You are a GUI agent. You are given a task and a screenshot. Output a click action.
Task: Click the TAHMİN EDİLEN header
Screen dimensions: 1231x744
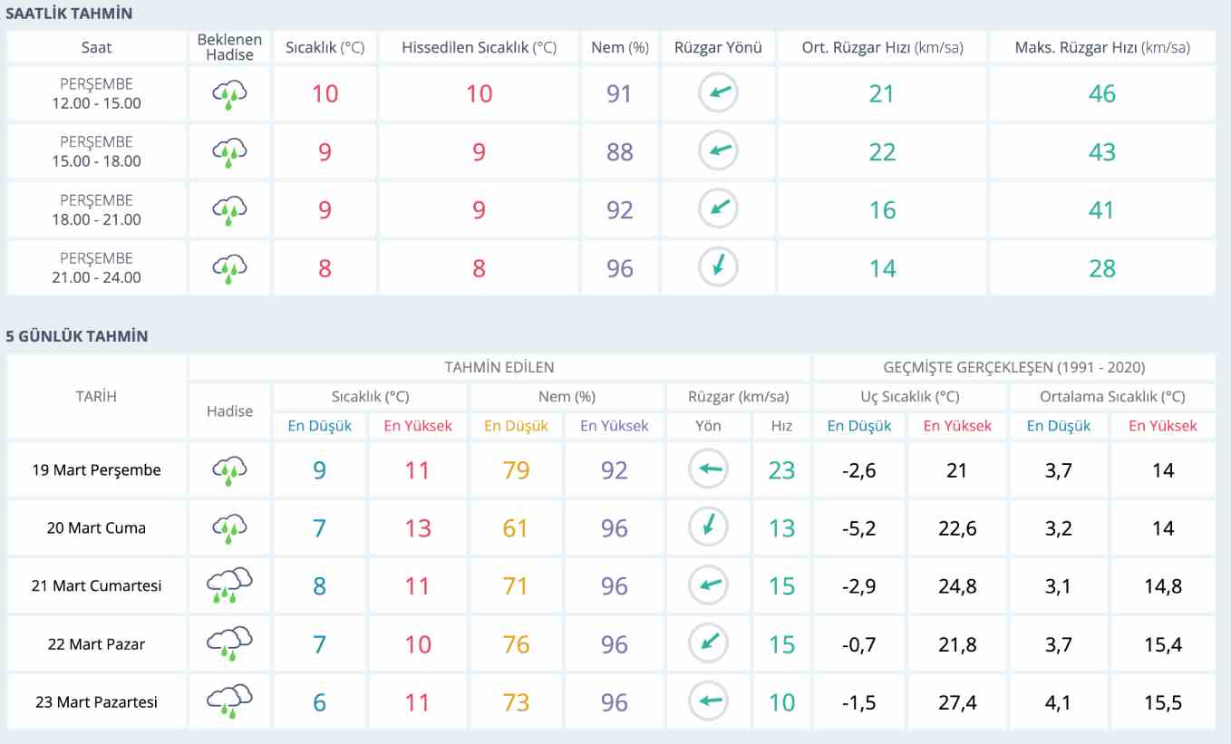[x=499, y=367]
